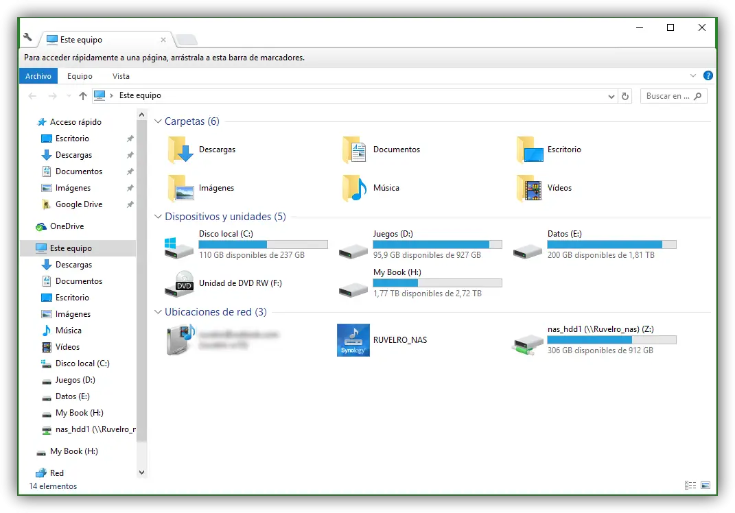Image resolution: width=735 pixels, height=513 pixels.
Task: Open the Música folder icon in Carpetas
Action: (x=354, y=188)
